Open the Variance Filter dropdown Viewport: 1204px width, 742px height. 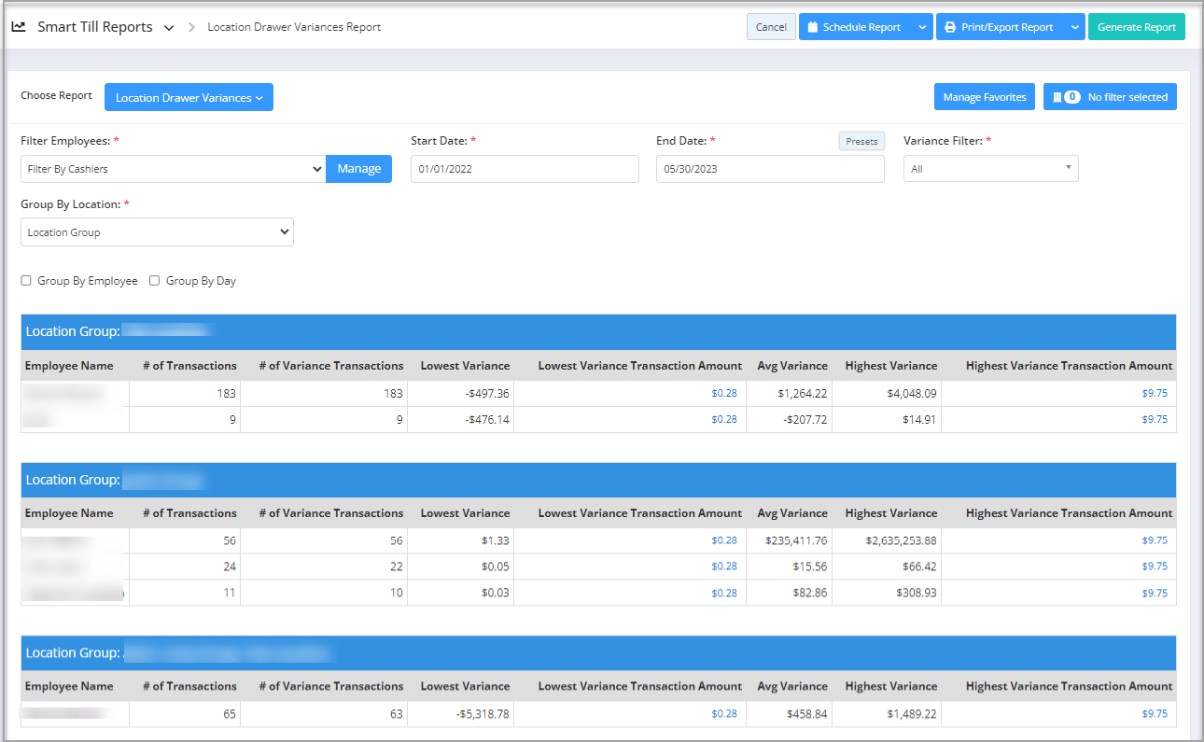pos(990,169)
